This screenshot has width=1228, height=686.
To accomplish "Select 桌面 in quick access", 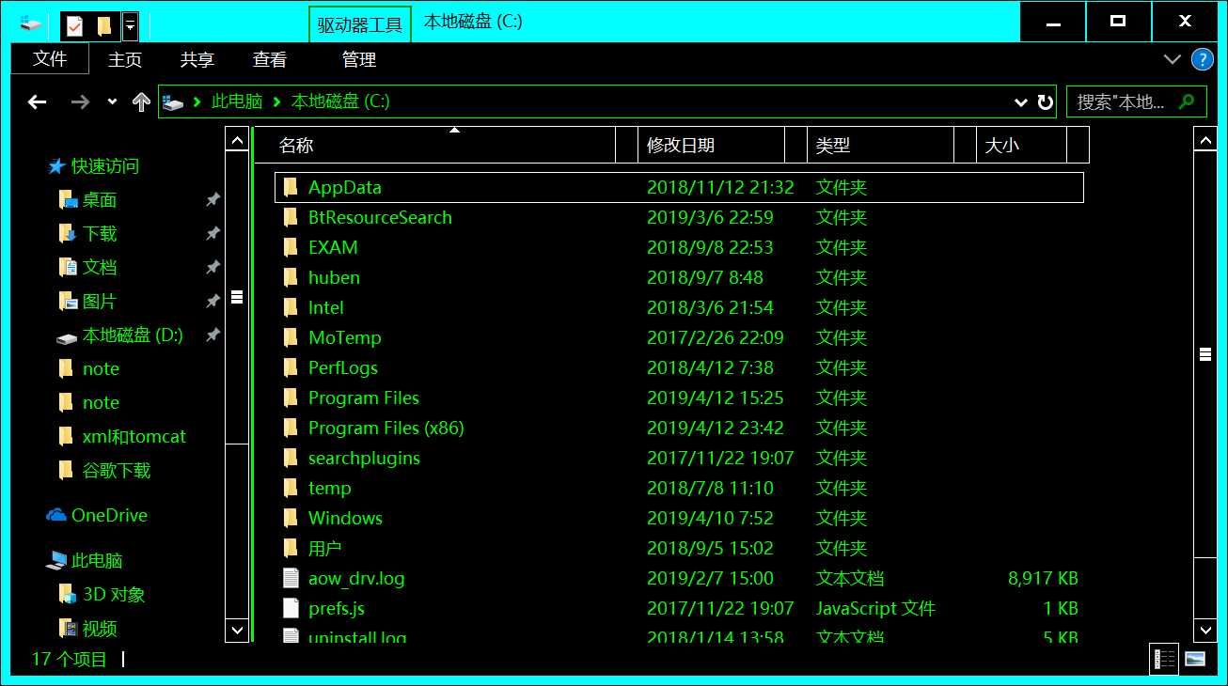I will point(87,200).
